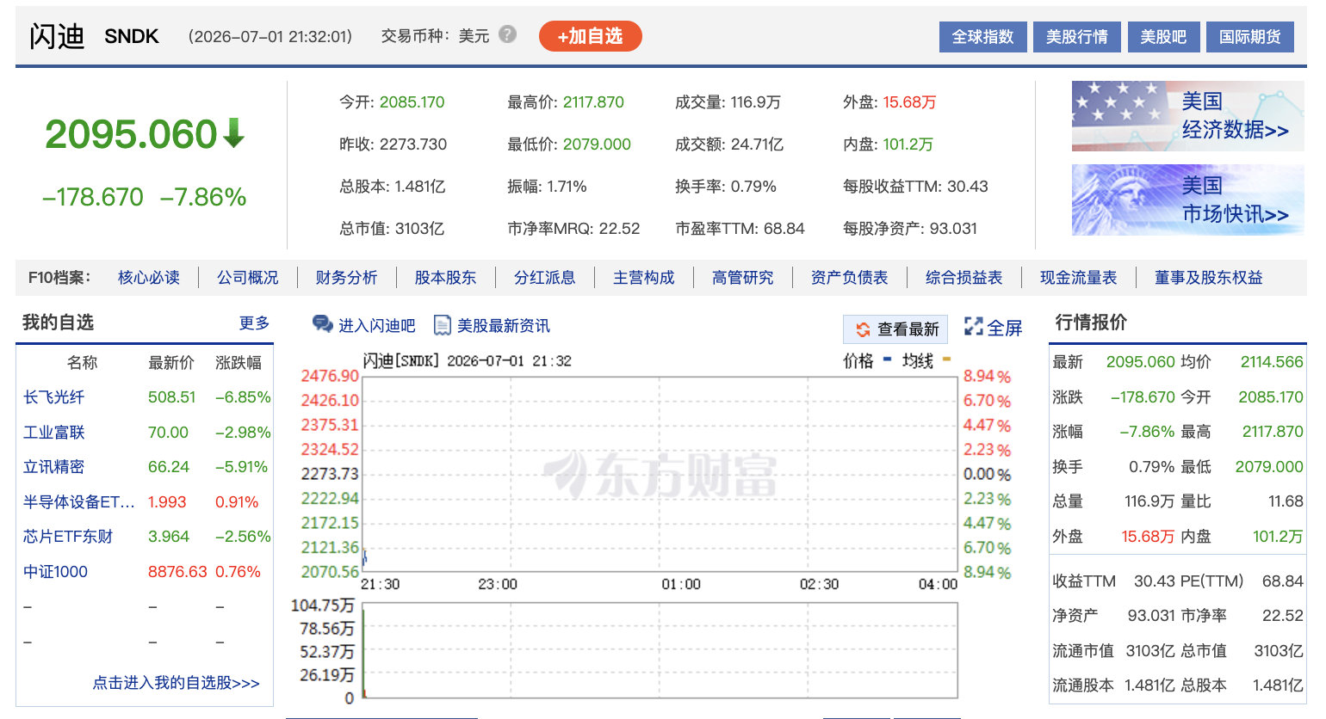Click the help question mark next to 美元

(x=507, y=34)
